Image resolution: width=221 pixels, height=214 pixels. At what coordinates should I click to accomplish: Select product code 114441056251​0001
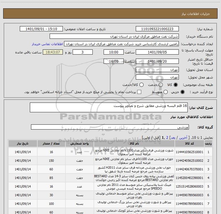click(x=189, y=152)
